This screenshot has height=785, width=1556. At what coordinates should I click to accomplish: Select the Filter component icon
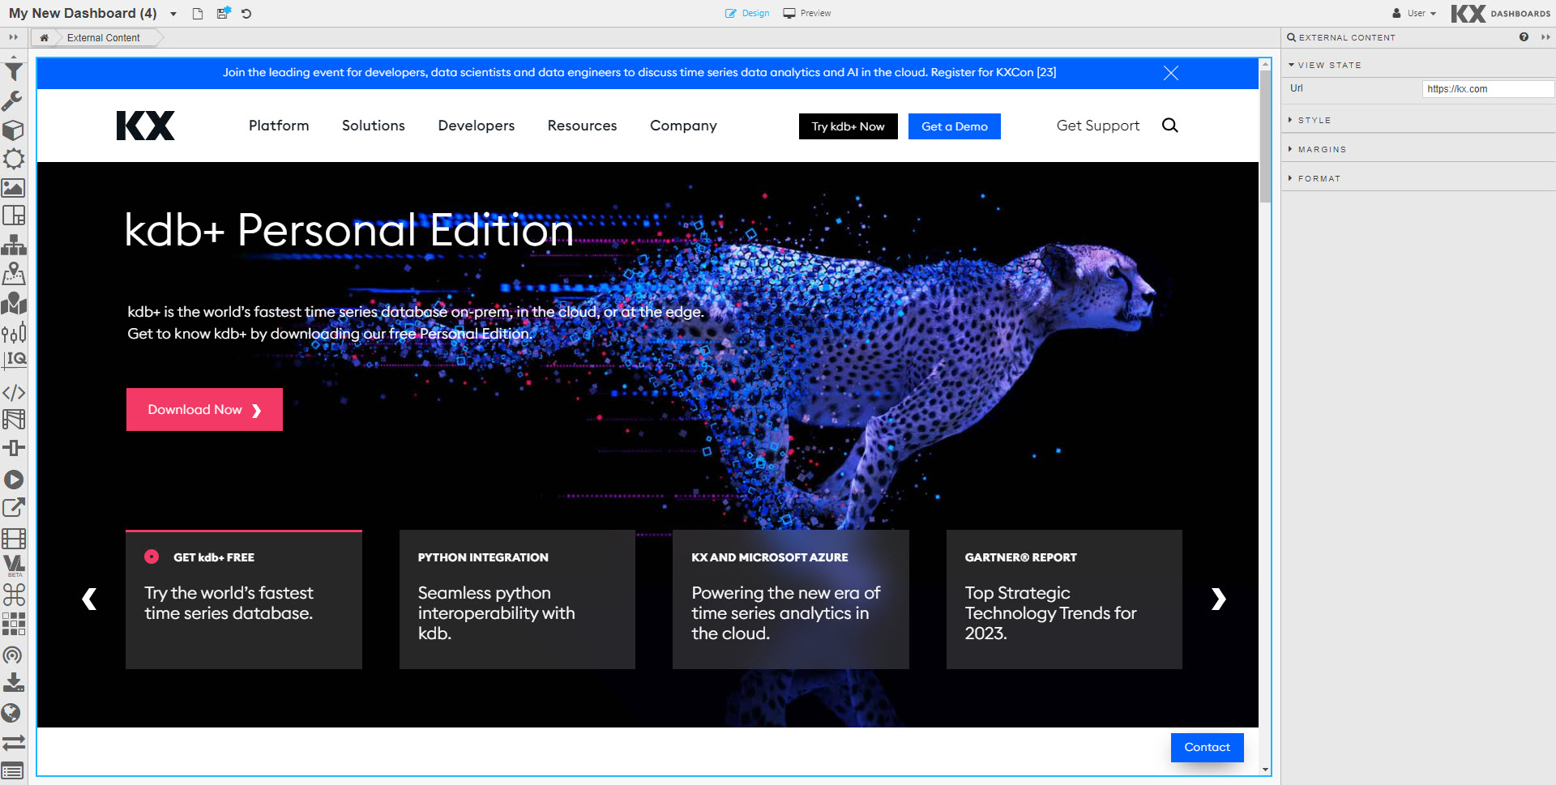tap(14, 71)
